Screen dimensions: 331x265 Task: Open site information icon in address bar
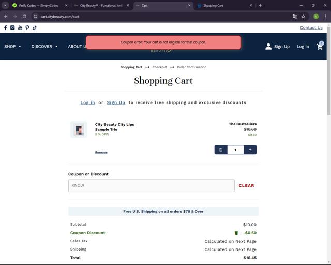36,17
